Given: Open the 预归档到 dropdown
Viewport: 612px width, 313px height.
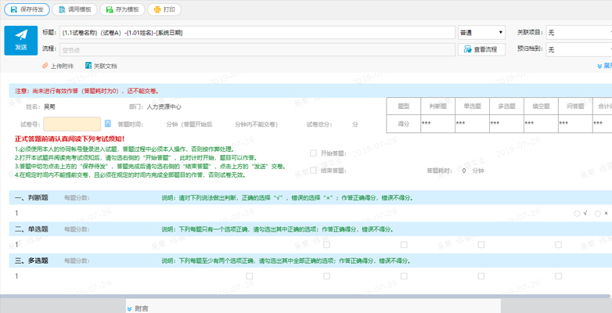Looking at the screenshot, I should (578, 49).
